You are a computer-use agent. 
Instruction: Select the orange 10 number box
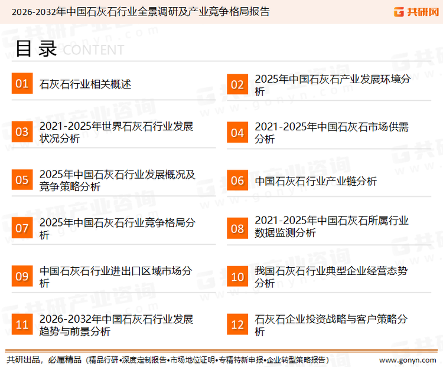[237, 276]
